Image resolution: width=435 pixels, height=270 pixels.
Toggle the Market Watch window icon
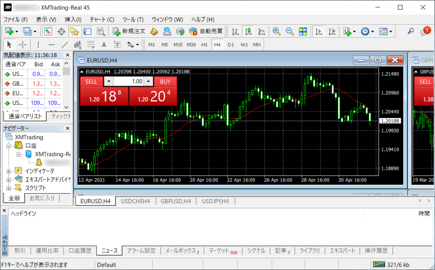(x=48, y=31)
